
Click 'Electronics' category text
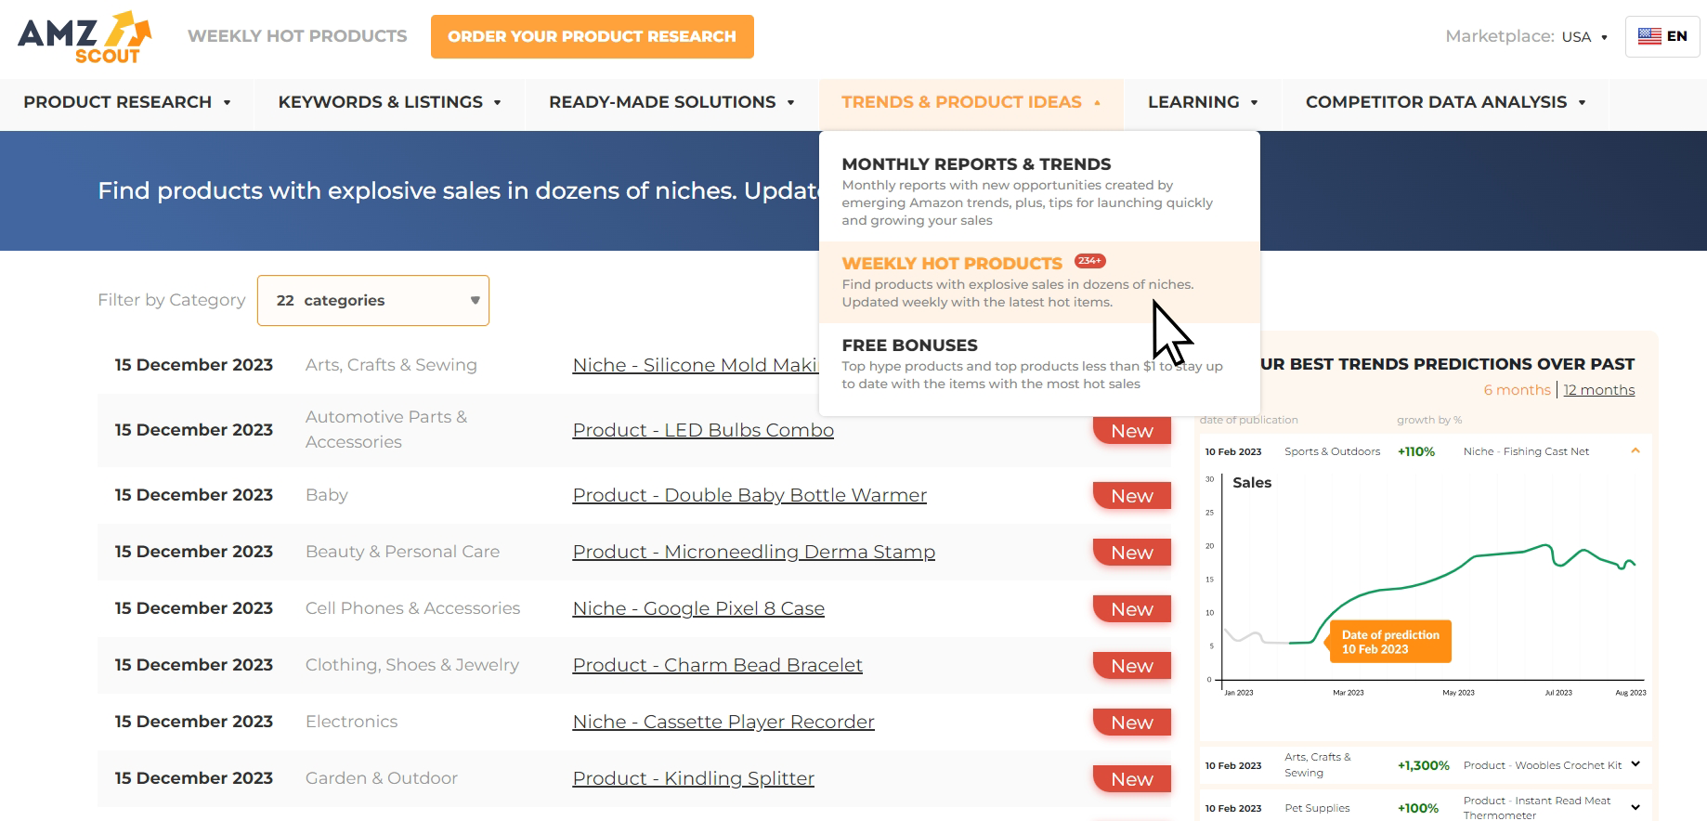[351, 722]
